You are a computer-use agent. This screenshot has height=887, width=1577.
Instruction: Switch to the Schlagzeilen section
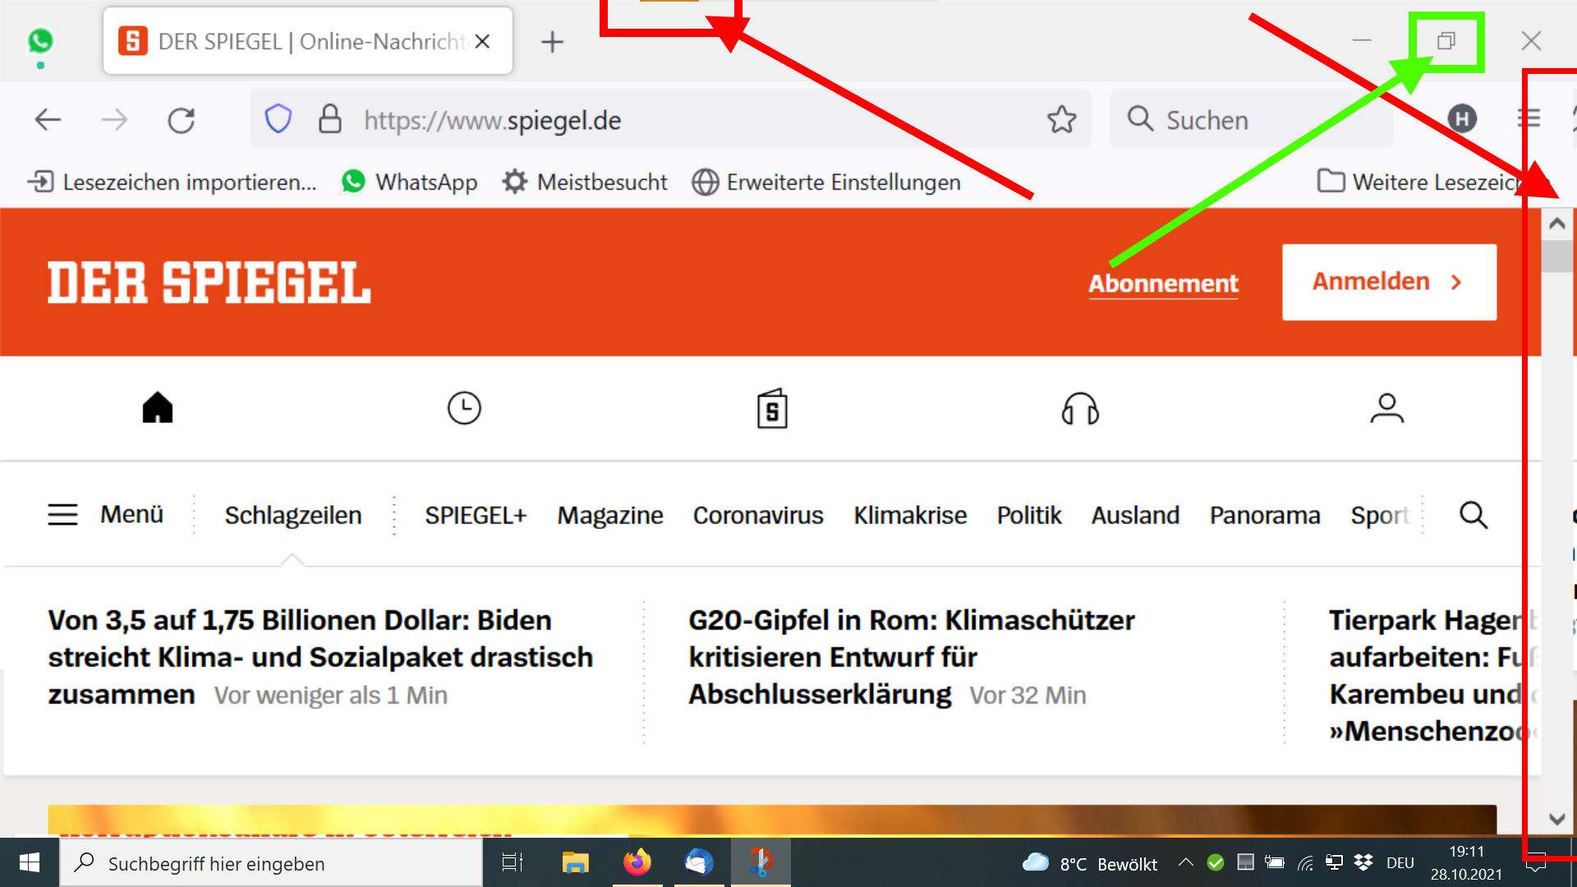click(x=293, y=516)
